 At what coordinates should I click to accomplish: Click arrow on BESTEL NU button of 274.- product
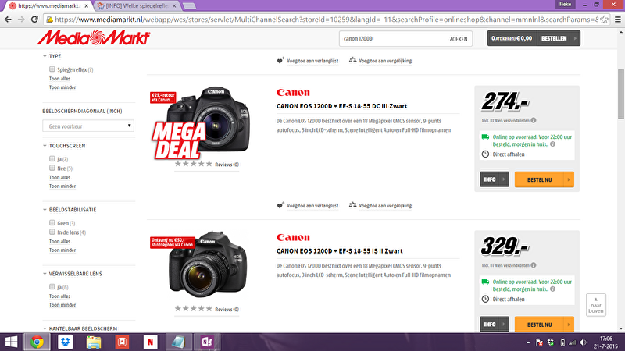point(569,179)
